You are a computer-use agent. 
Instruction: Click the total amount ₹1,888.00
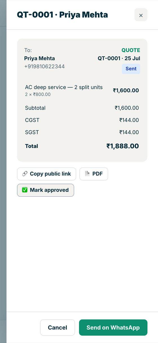(x=123, y=146)
